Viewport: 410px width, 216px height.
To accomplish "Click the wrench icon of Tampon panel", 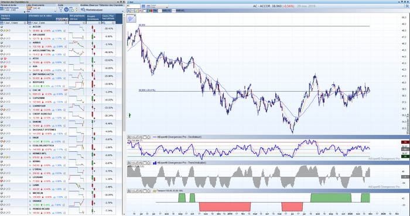I will [x=129, y=191].
